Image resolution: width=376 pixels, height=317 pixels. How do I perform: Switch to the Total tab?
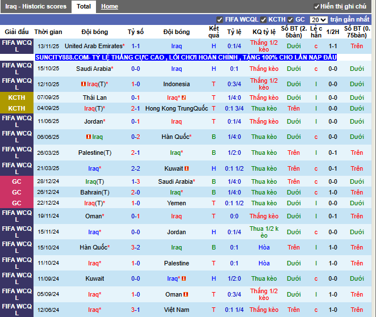[x=83, y=6]
